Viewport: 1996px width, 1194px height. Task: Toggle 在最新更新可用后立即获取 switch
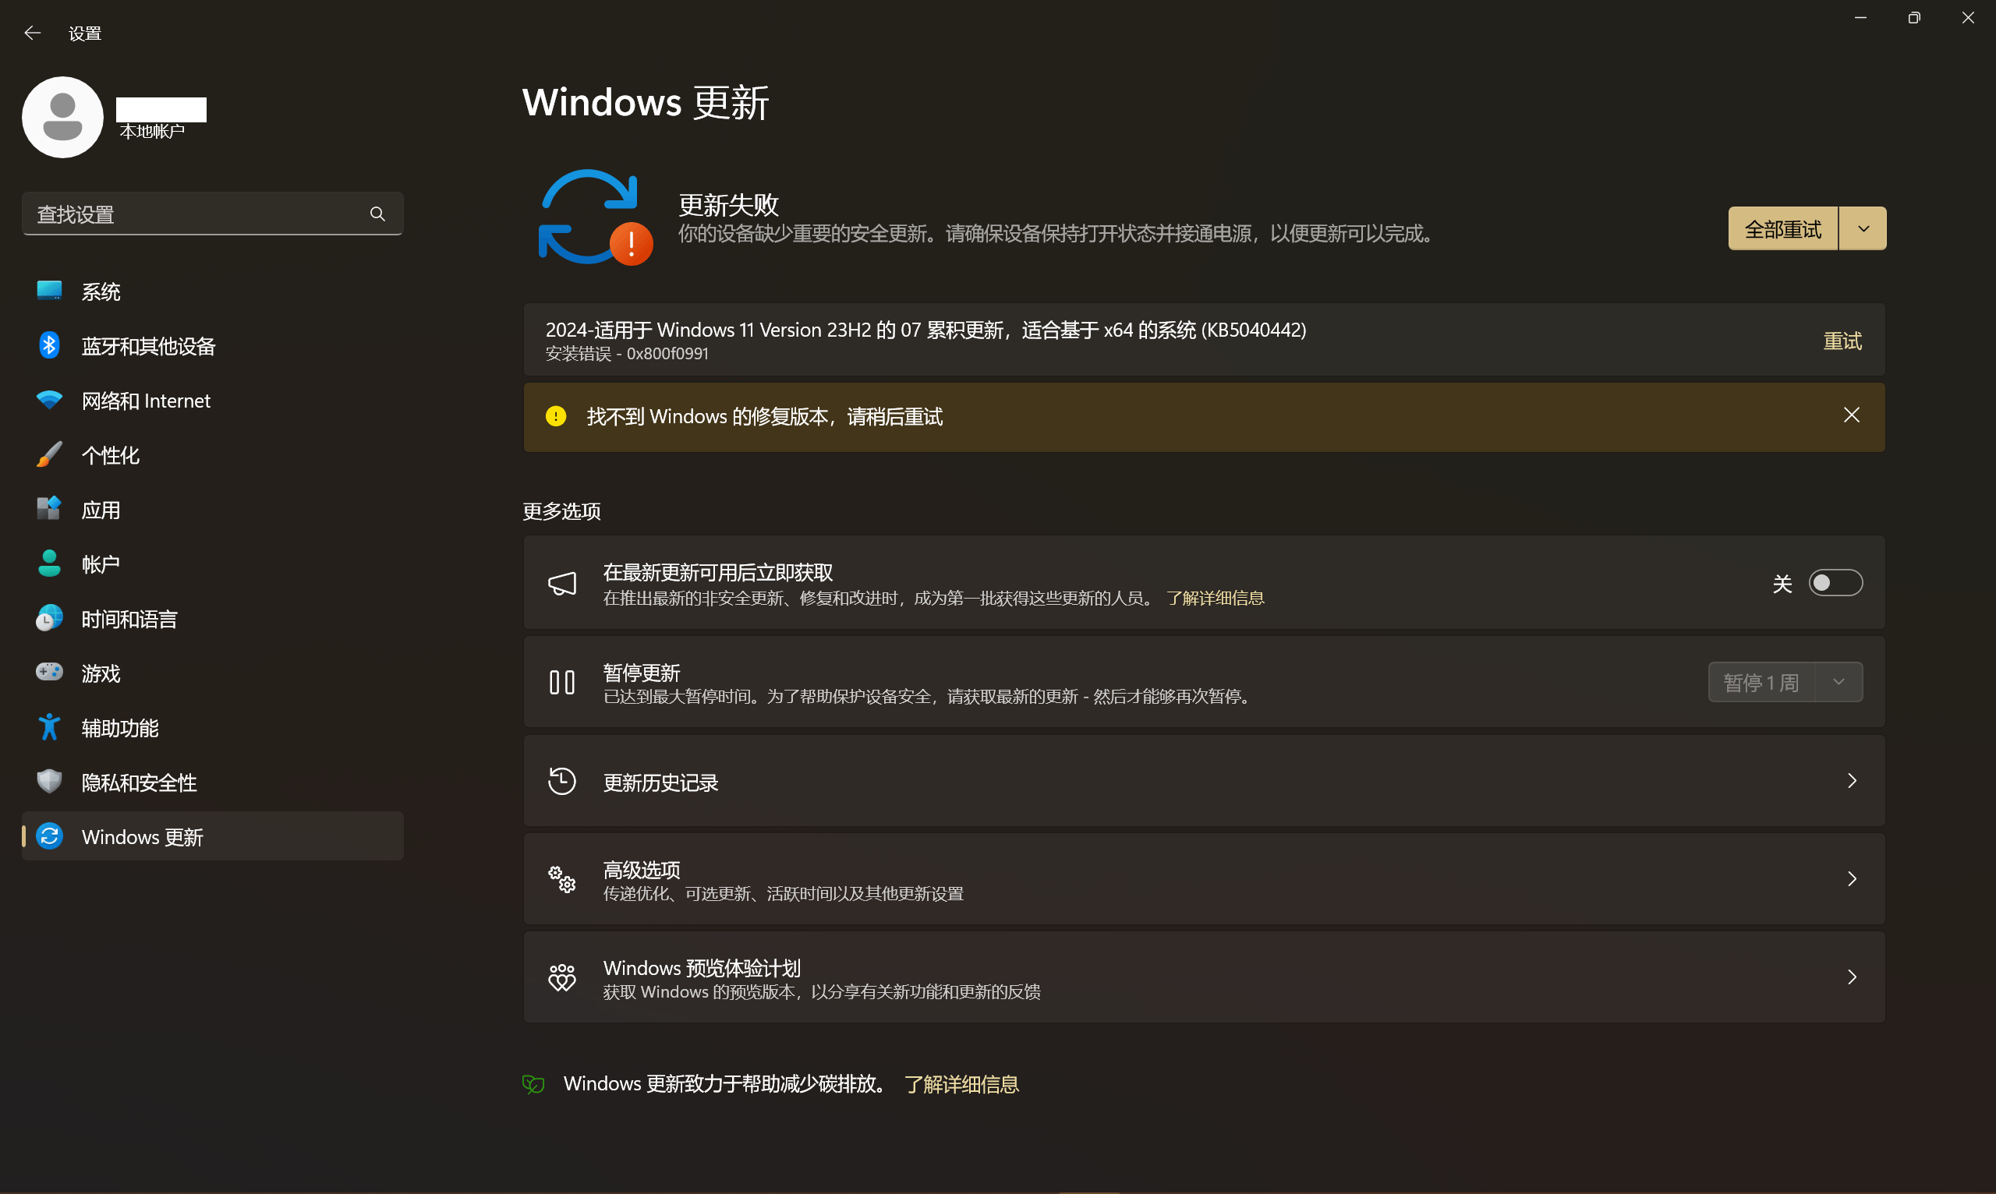click(x=1836, y=582)
